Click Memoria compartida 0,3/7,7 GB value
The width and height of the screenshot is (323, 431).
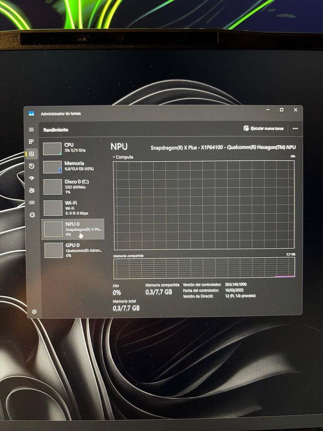pos(159,292)
